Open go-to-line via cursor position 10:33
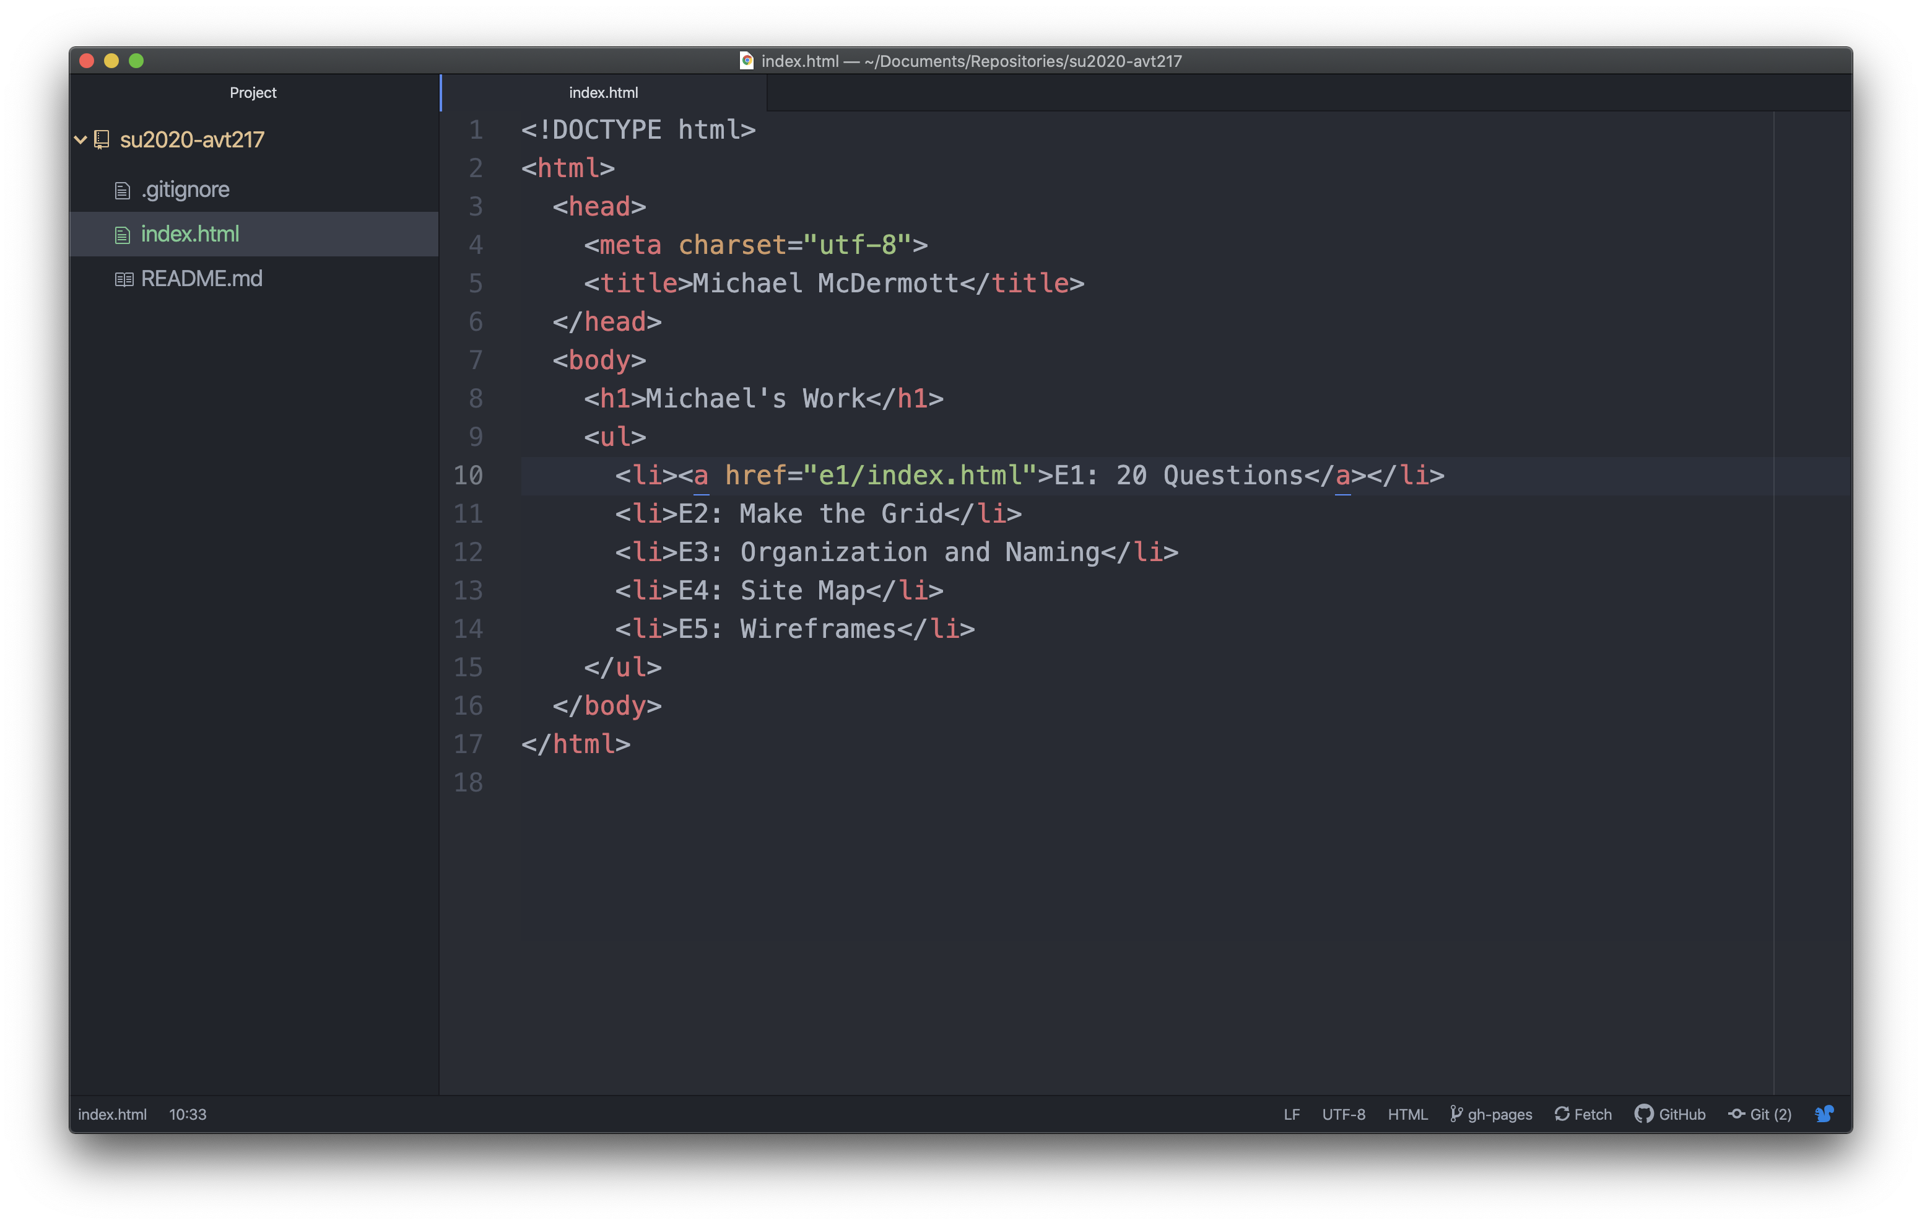The height and width of the screenshot is (1225, 1922). (x=188, y=1114)
